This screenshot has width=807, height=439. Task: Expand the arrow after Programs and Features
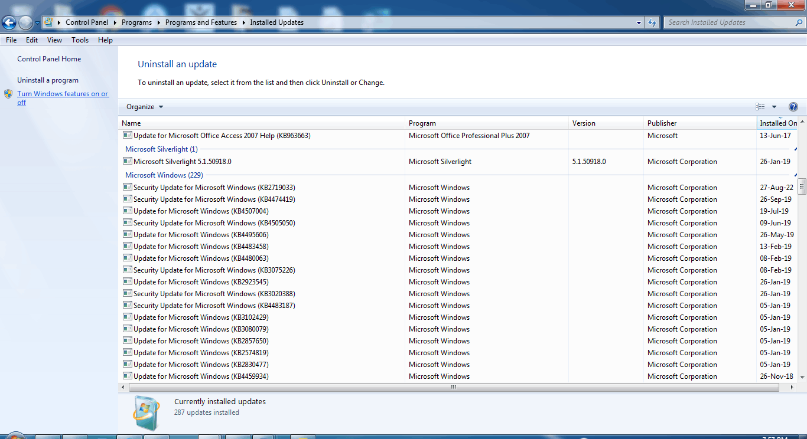243,22
